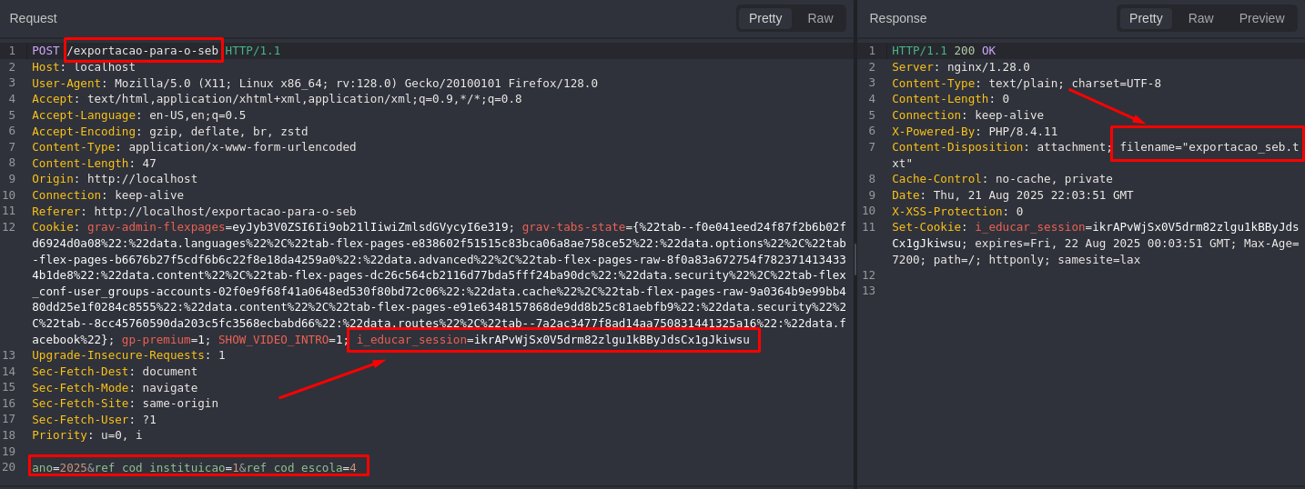Click the Response panel title
Screen dimensions: 1305x489
pyautogui.click(x=897, y=18)
